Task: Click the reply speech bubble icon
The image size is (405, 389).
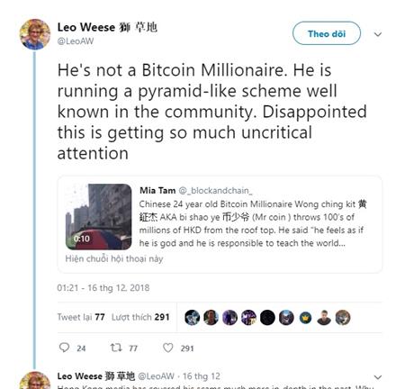Action: pos(64,348)
